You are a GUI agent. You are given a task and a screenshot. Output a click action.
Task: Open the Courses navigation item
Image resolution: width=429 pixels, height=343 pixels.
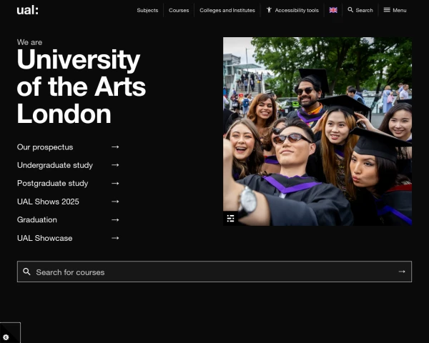179,11
